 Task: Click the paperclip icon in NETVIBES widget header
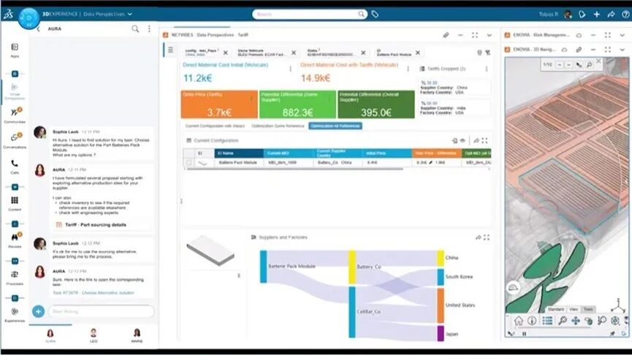(446, 35)
